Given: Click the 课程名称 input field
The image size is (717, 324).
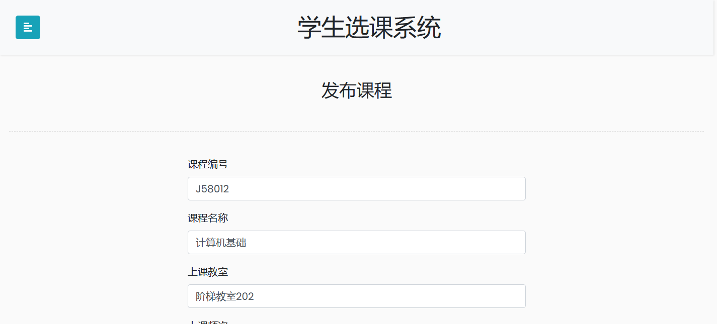Looking at the screenshot, I should pos(356,242).
